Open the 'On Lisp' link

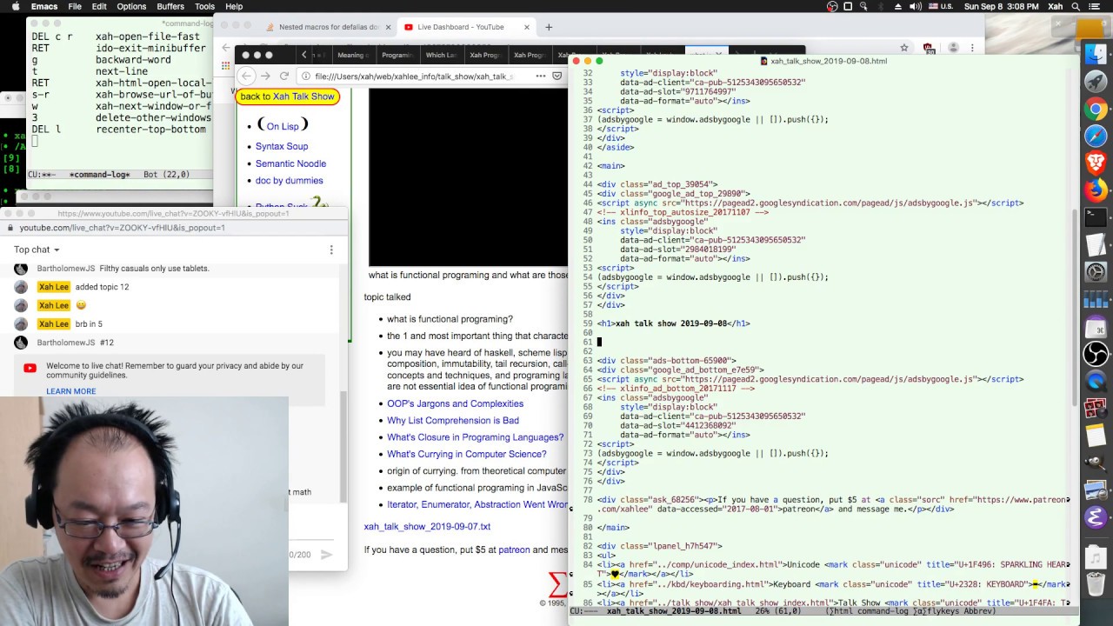[x=283, y=126]
